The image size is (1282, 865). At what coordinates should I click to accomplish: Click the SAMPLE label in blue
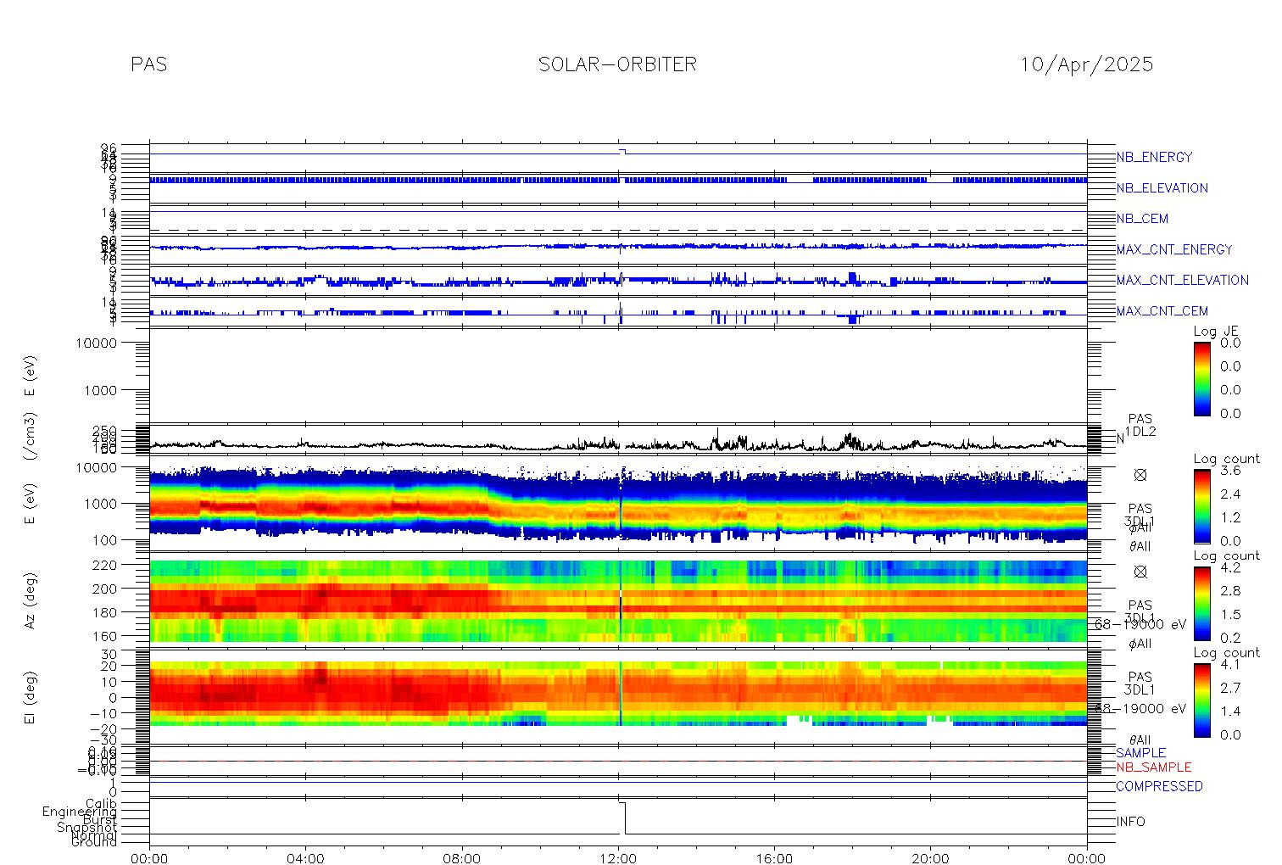(x=1140, y=753)
